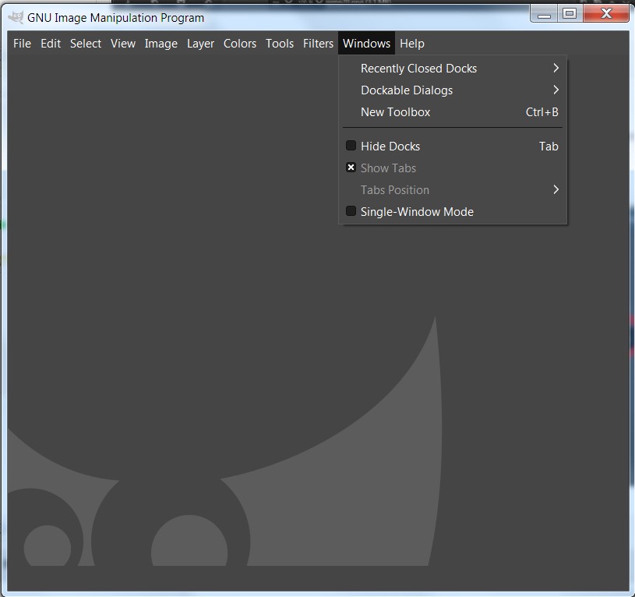Toggle the Show Tabs checkbox
This screenshot has width=635, height=597.
pos(351,168)
